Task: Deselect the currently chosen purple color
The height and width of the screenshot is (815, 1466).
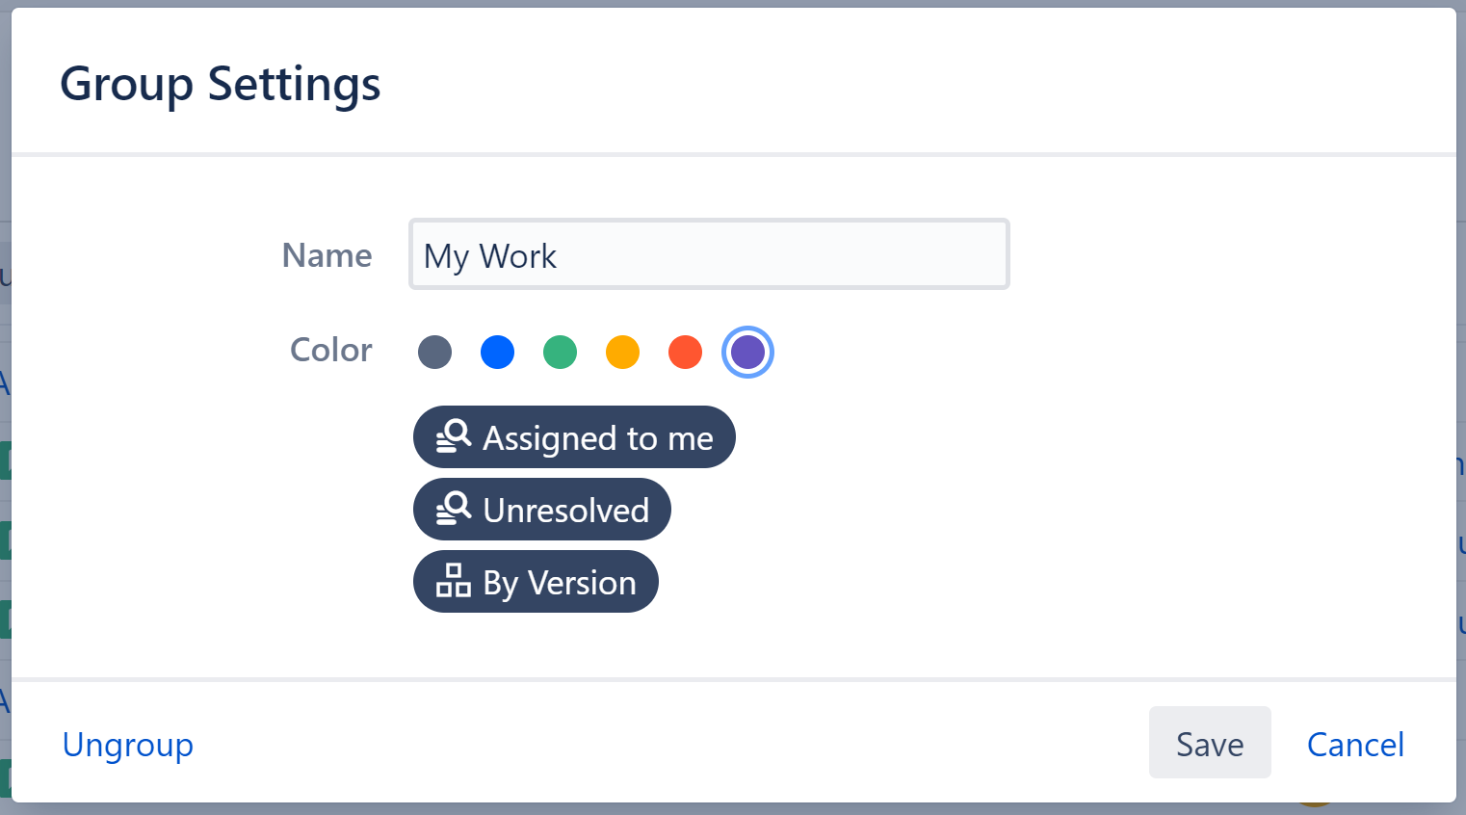Action: point(747,352)
